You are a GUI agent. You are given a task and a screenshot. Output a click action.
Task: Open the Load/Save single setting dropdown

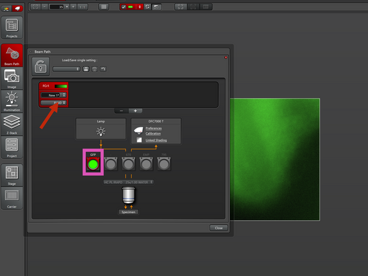(67, 69)
